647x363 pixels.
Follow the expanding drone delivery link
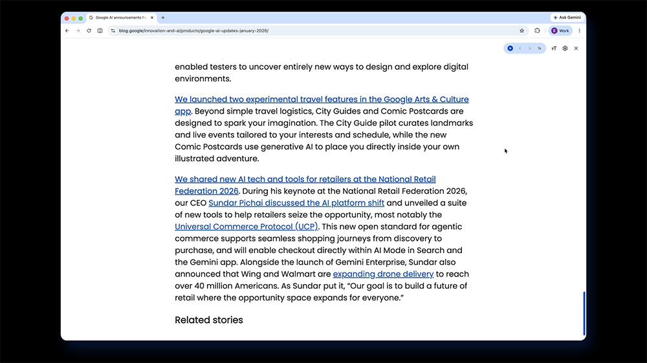tap(383, 274)
